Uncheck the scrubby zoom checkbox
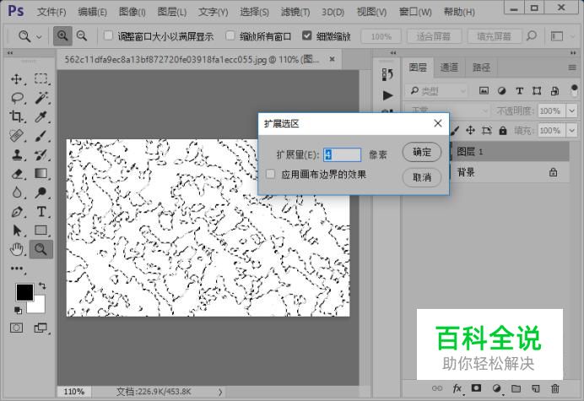Screen dimensions: 584x401 (307, 35)
